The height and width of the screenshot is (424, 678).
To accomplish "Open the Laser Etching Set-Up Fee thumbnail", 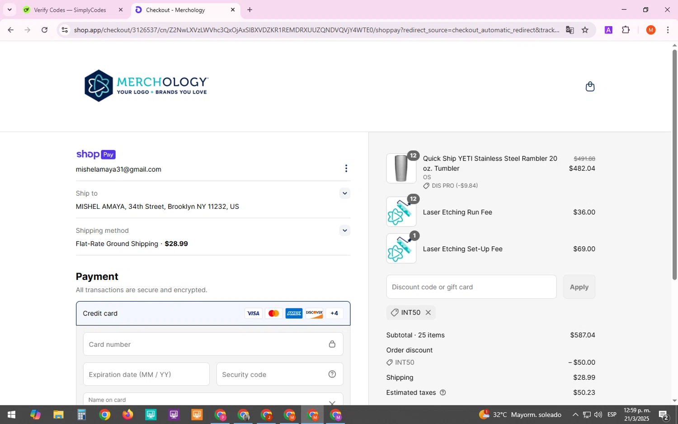I will coord(401,248).
